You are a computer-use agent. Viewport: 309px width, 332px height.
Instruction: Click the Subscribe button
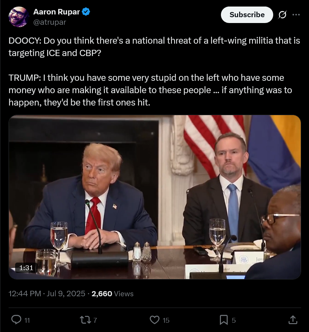point(247,15)
